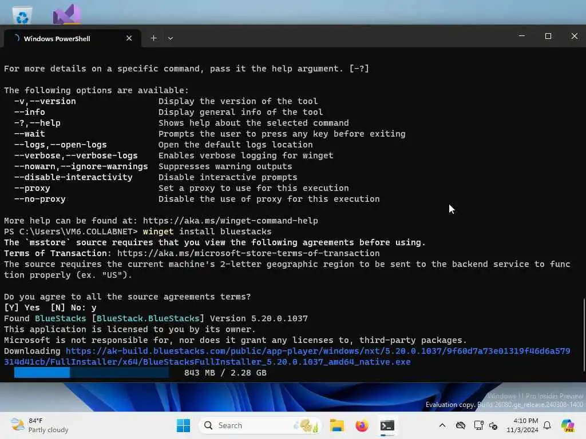Viewport: 586px width, 439px height.
Task: Click the '--info' option text
Action: coord(30,112)
